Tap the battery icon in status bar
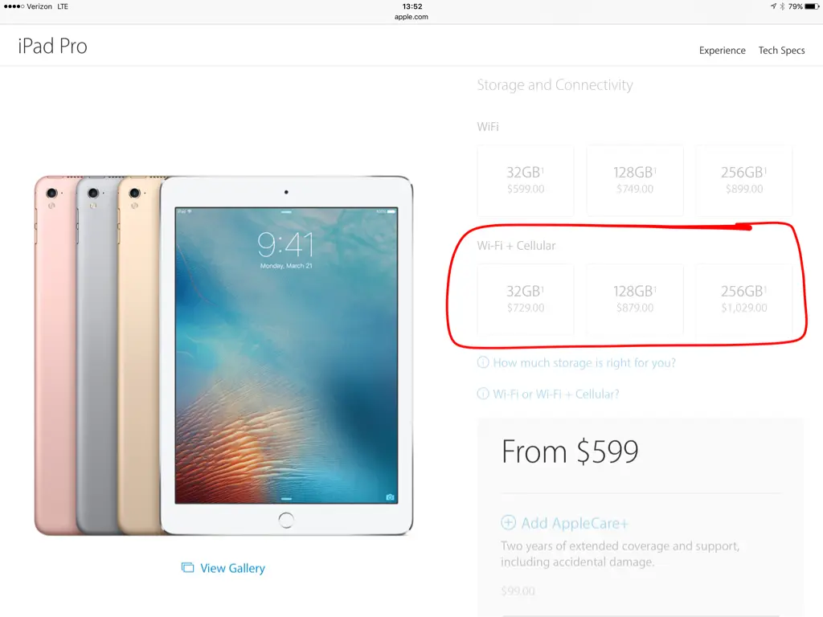823x617 pixels. tap(812, 6)
